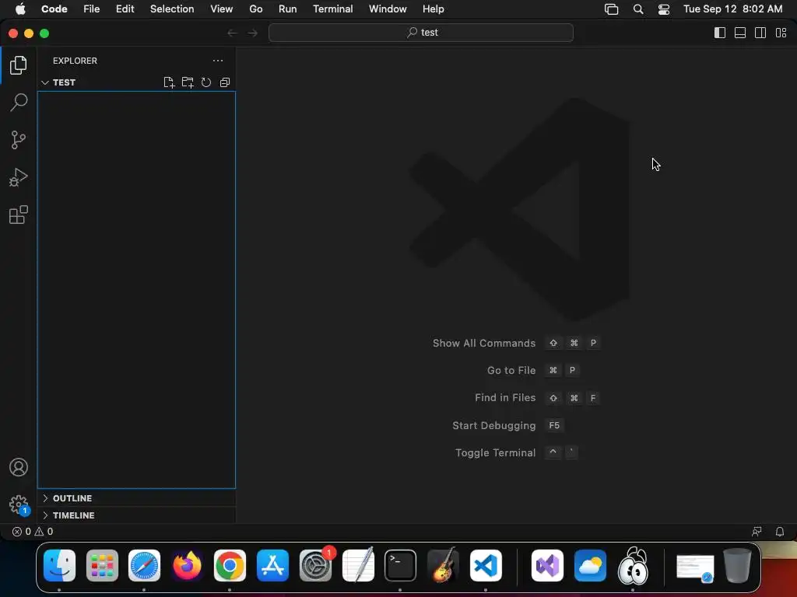Open the File menu
Screen dimensions: 797x597
(92, 9)
